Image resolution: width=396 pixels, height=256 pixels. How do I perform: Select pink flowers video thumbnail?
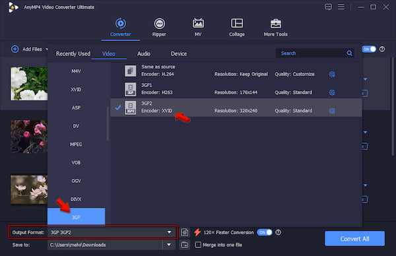pos(29,137)
